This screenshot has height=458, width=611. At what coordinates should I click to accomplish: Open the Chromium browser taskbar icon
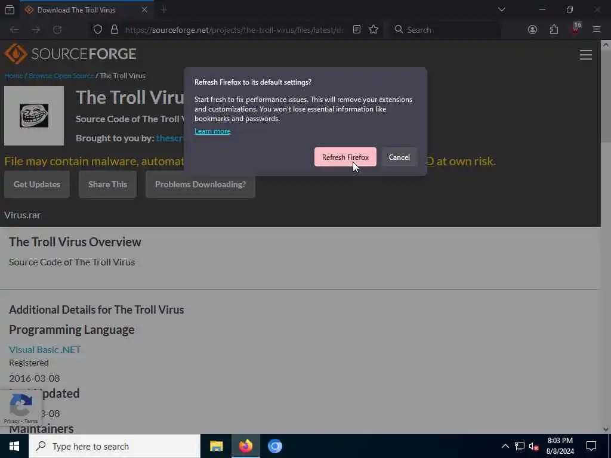click(274, 446)
